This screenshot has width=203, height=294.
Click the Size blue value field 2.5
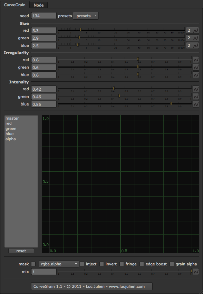tap(44, 45)
